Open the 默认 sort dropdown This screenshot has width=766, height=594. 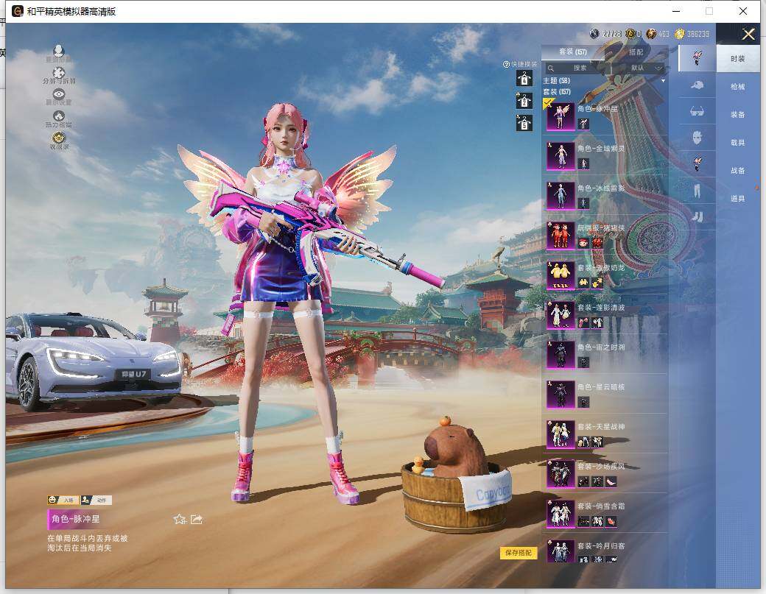tap(641, 68)
